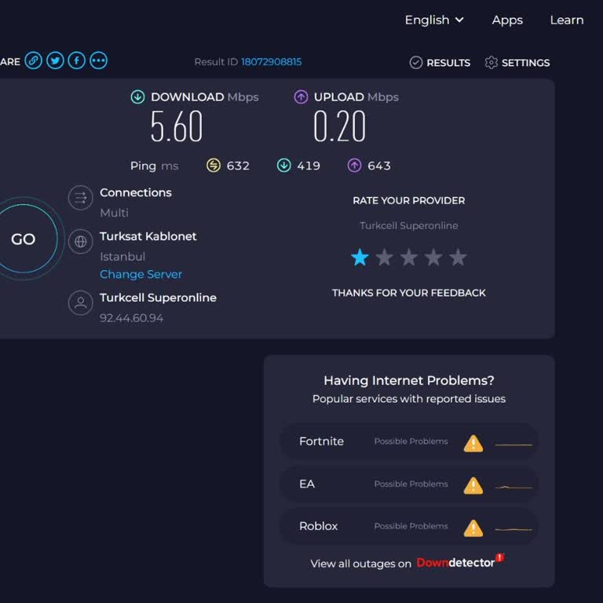Open more share options ellipsis icon
The height and width of the screenshot is (603, 603).
point(98,60)
